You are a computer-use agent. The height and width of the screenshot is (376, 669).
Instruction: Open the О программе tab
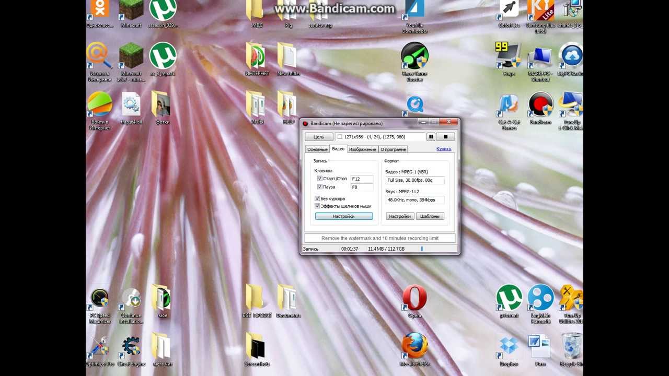(x=393, y=149)
